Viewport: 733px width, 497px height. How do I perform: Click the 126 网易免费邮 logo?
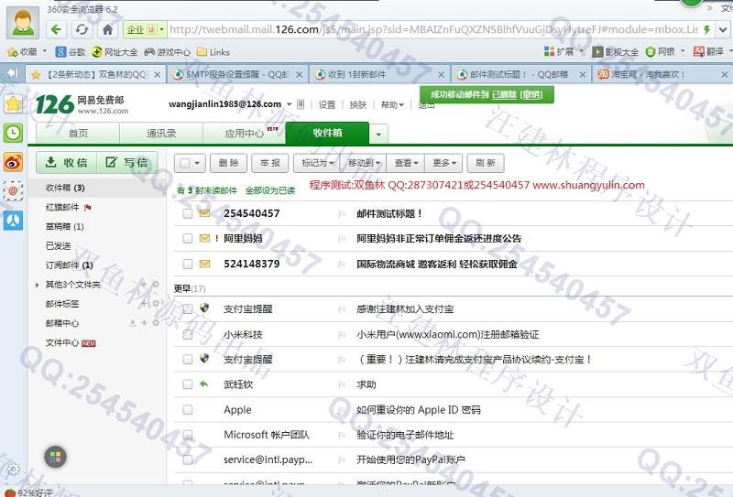pos(82,104)
